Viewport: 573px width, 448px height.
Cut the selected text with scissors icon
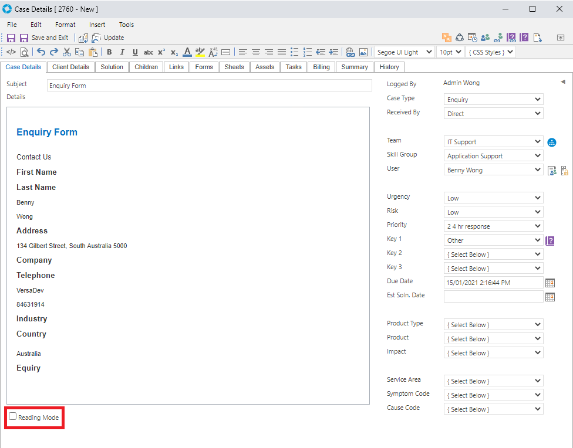(x=66, y=52)
